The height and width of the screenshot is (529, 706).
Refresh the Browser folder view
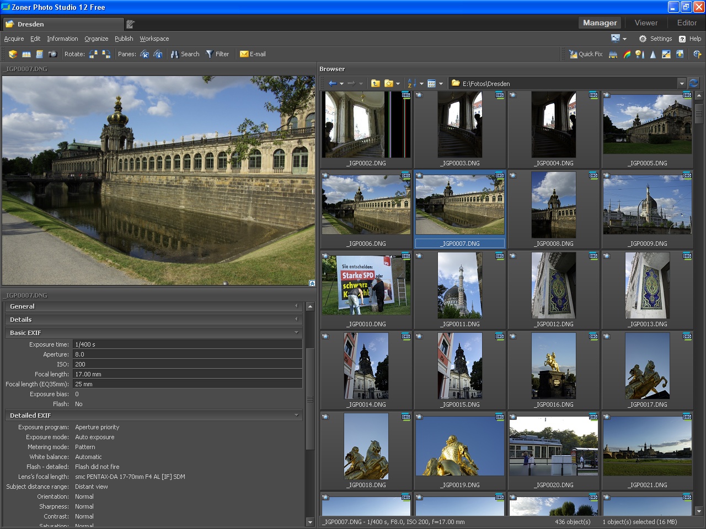(694, 83)
